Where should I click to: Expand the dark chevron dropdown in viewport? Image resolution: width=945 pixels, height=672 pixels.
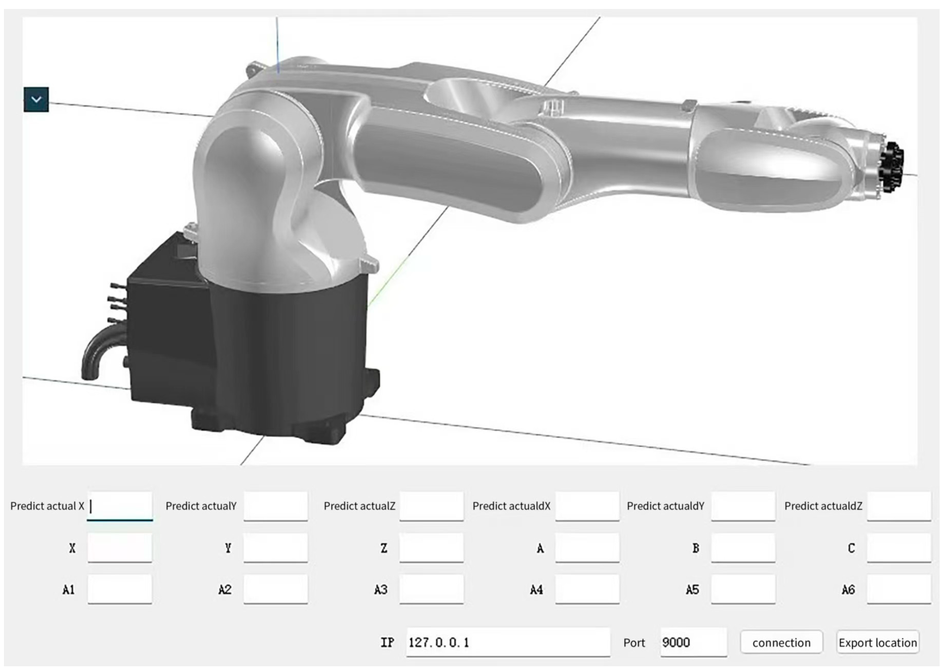pyautogui.click(x=36, y=99)
